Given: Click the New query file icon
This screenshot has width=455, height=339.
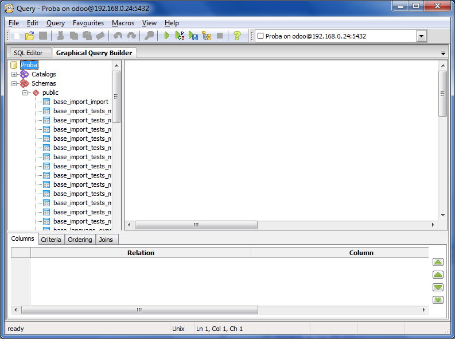Looking at the screenshot, I should click(17, 36).
